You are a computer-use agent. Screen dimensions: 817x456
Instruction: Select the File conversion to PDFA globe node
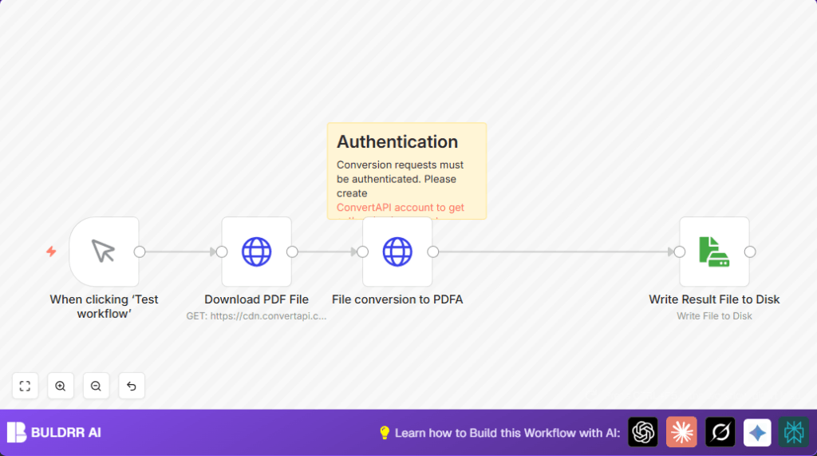(x=397, y=252)
